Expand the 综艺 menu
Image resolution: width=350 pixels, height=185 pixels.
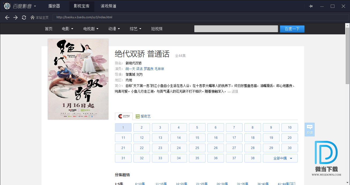[x=135, y=29]
